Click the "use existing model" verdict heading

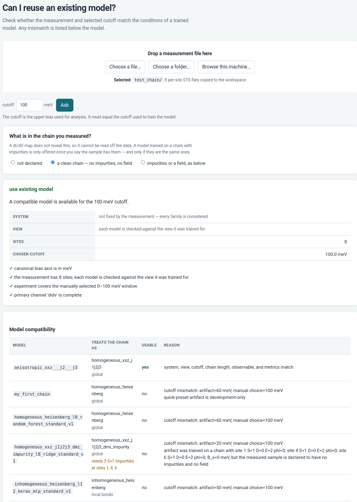(x=31, y=189)
